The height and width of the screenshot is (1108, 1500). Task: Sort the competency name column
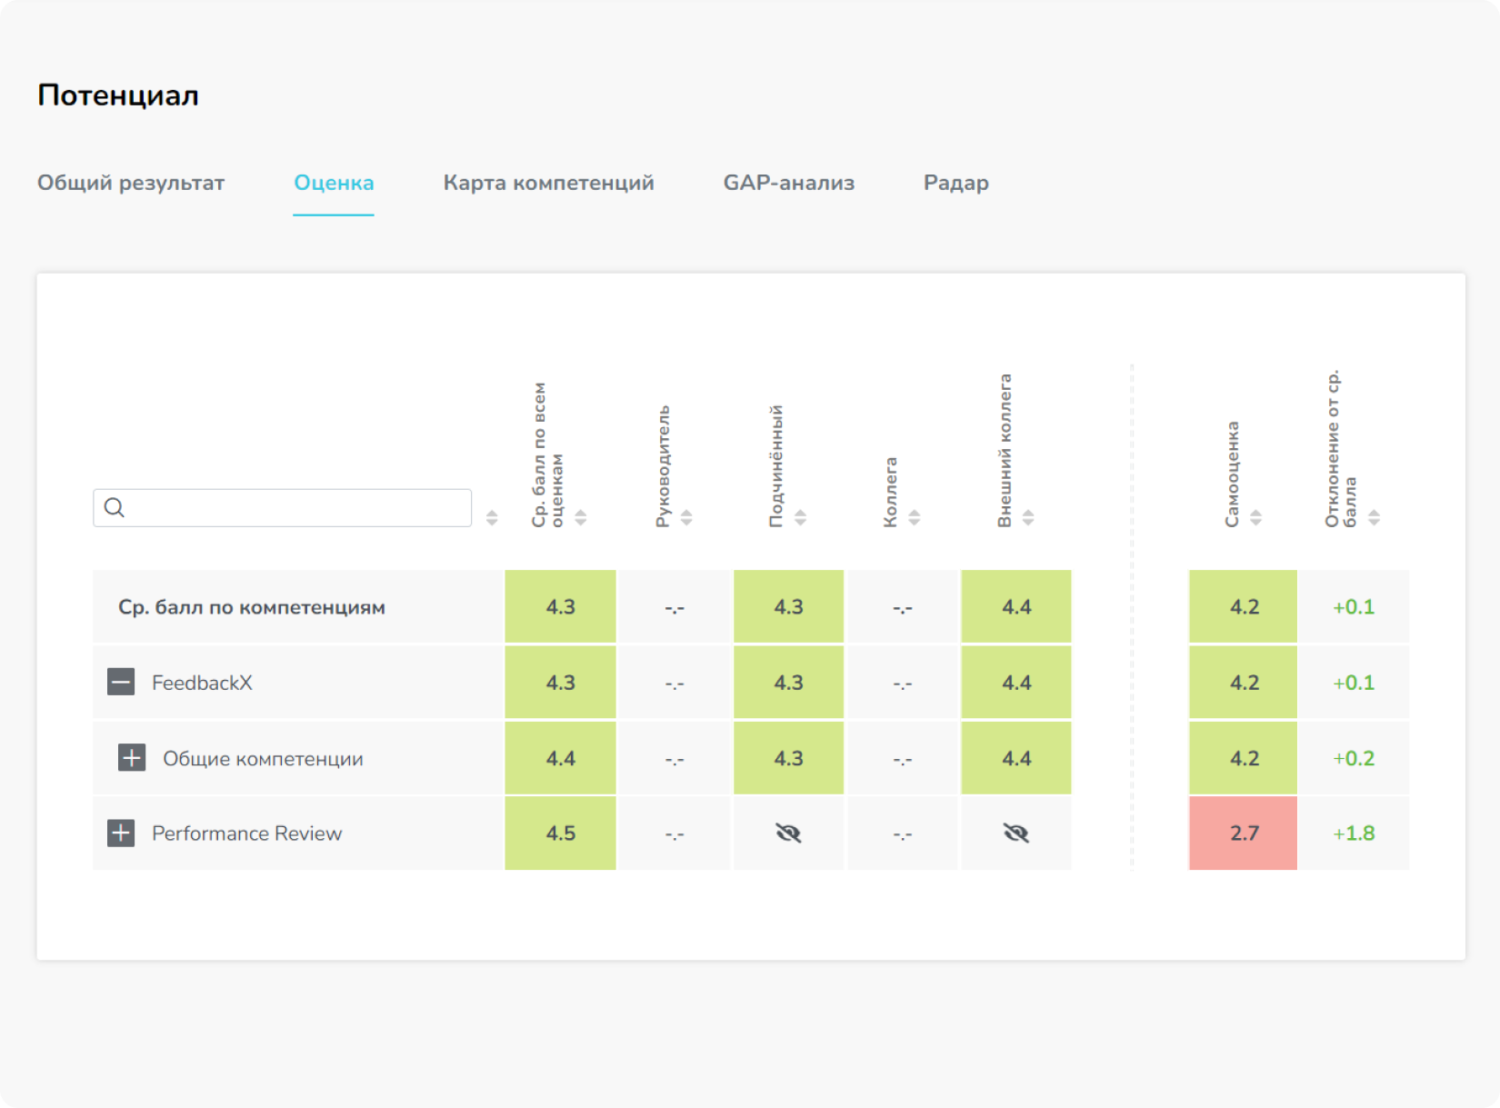tap(492, 518)
